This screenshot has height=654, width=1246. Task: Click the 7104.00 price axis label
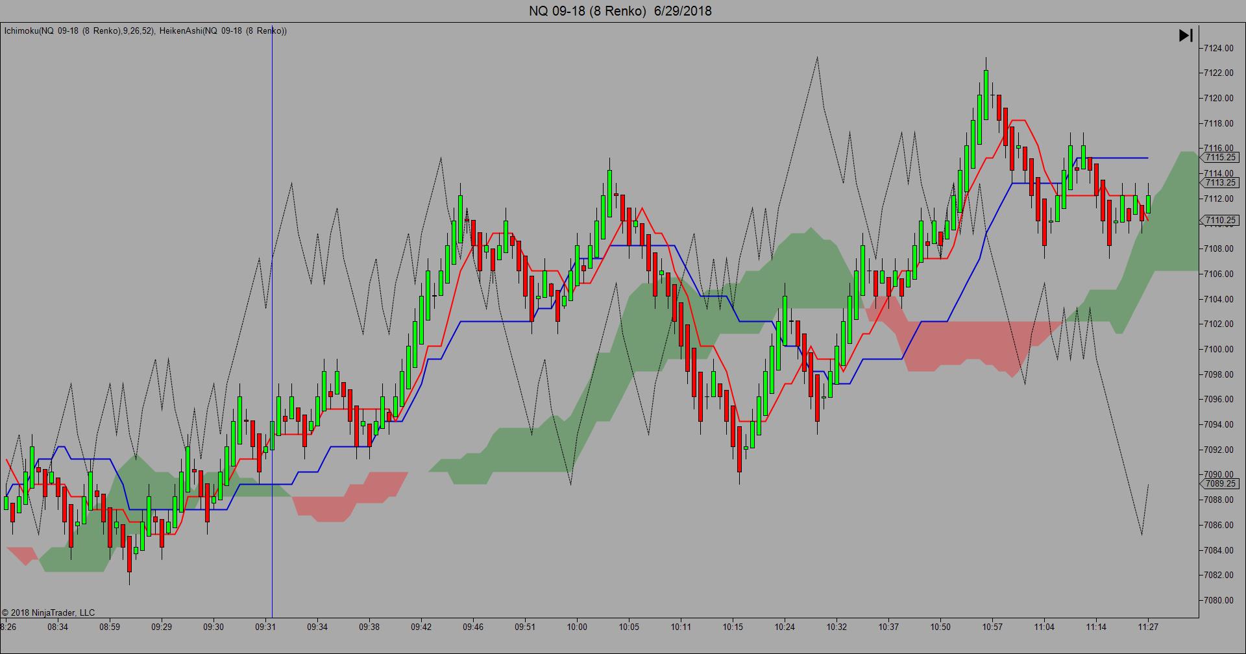(x=1219, y=299)
